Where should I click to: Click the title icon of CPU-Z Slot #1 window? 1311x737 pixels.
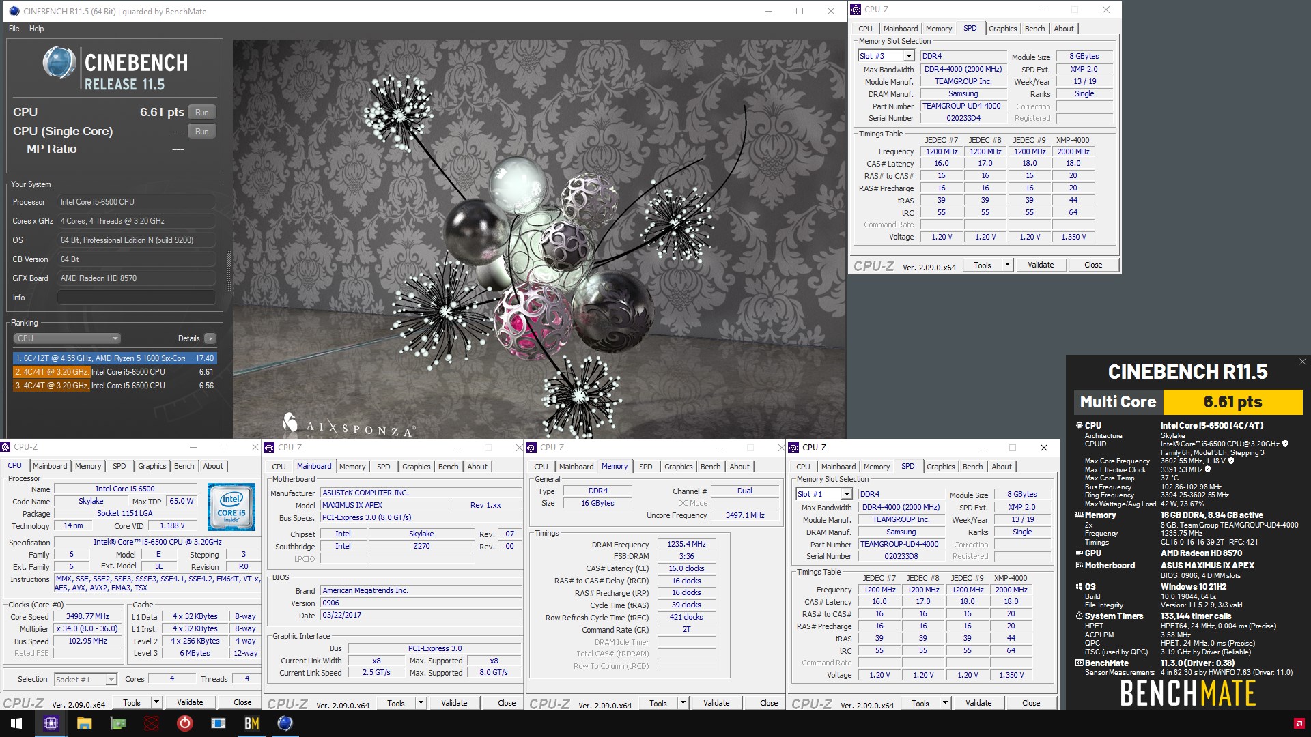point(794,448)
